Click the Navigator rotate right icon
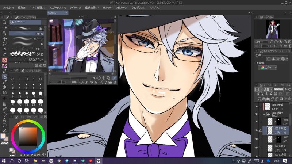292x164 pixels. [x=276, y=46]
